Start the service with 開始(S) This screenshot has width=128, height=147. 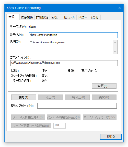point(24,97)
